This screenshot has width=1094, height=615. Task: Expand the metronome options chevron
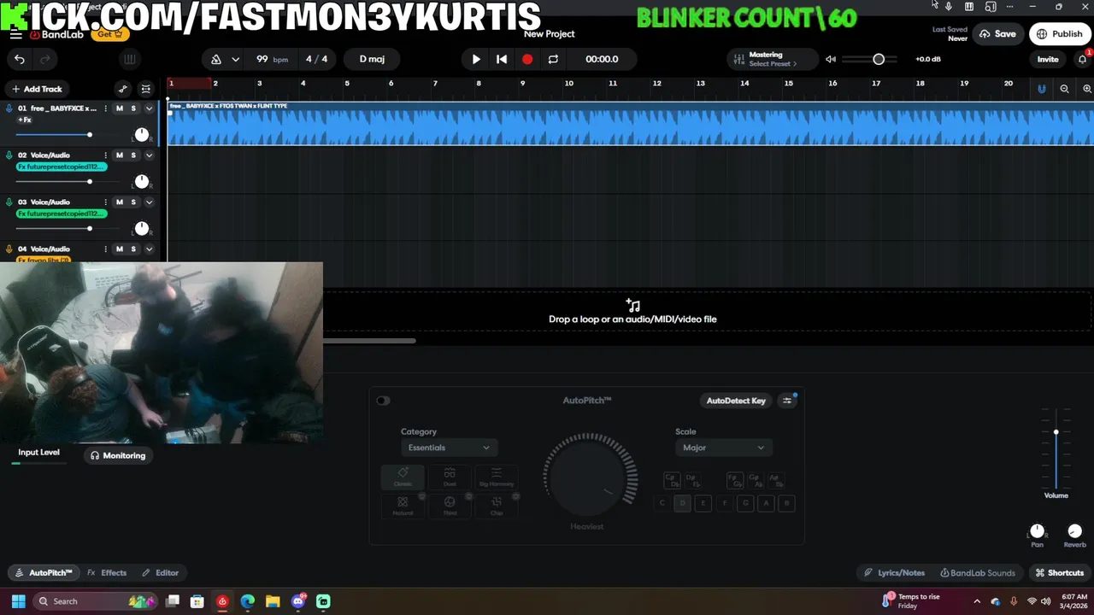[x=238, y=60]
